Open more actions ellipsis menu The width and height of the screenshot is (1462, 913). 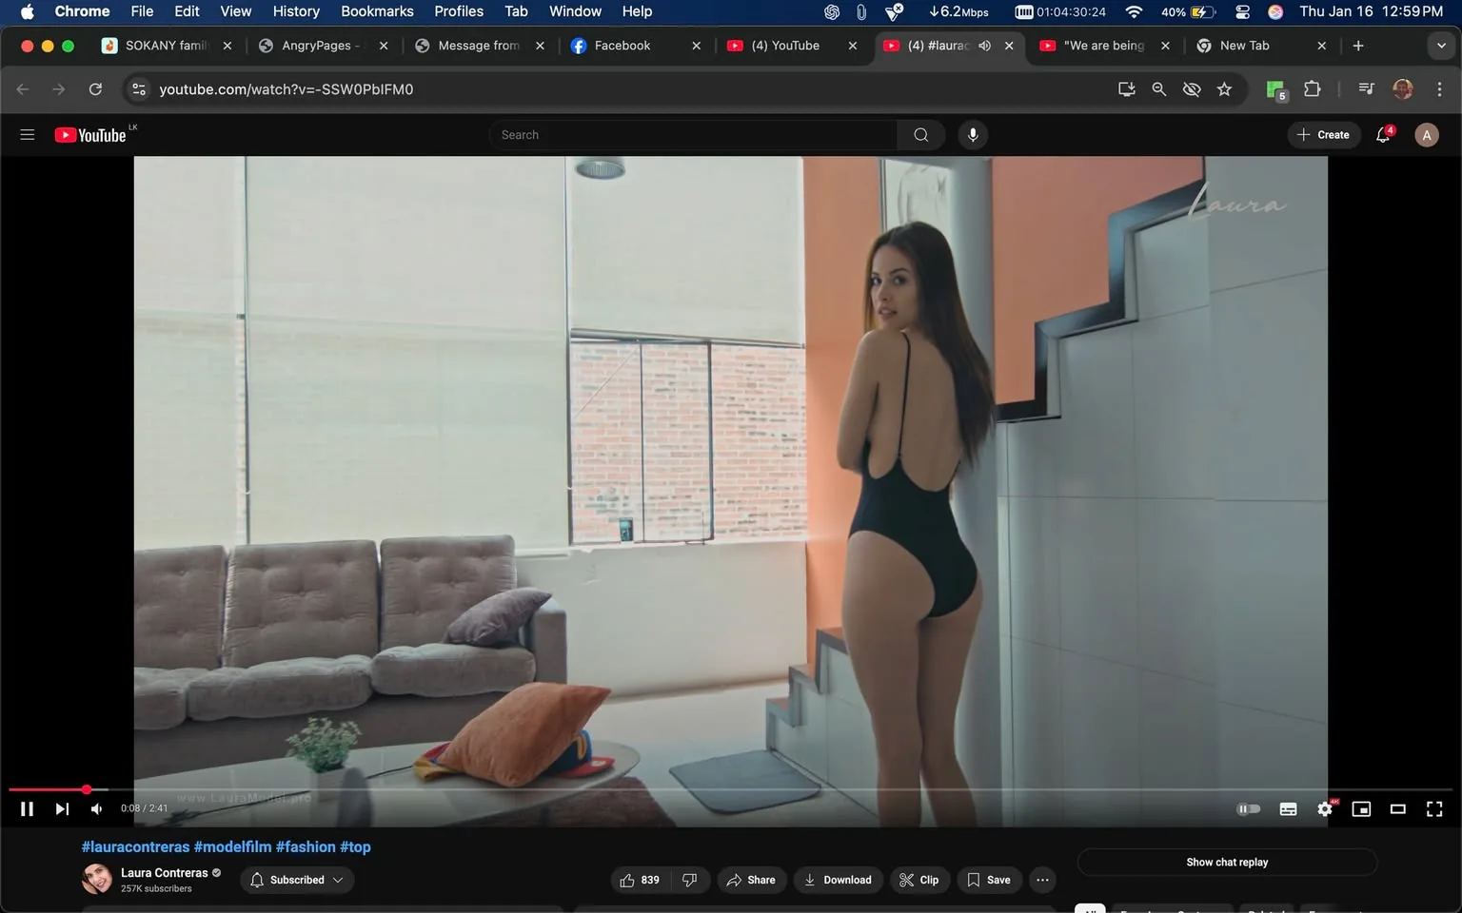pos(1042,880)
